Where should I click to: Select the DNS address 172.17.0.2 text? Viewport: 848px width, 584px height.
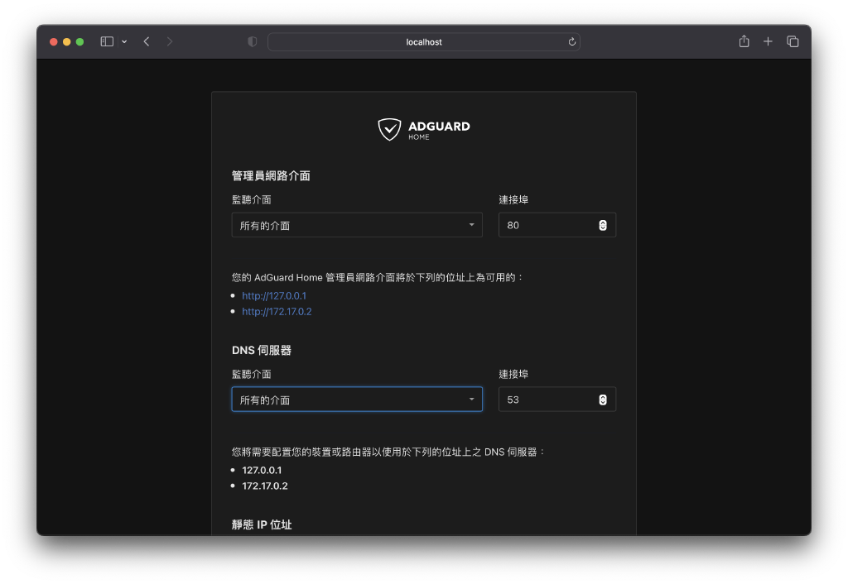click(x=264, y=486)
